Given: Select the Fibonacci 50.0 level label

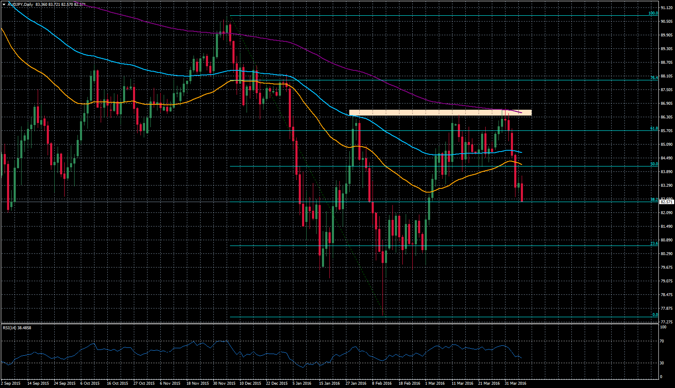Looking at the screenshot, I should pyautogui.click(x=654, y=164).
